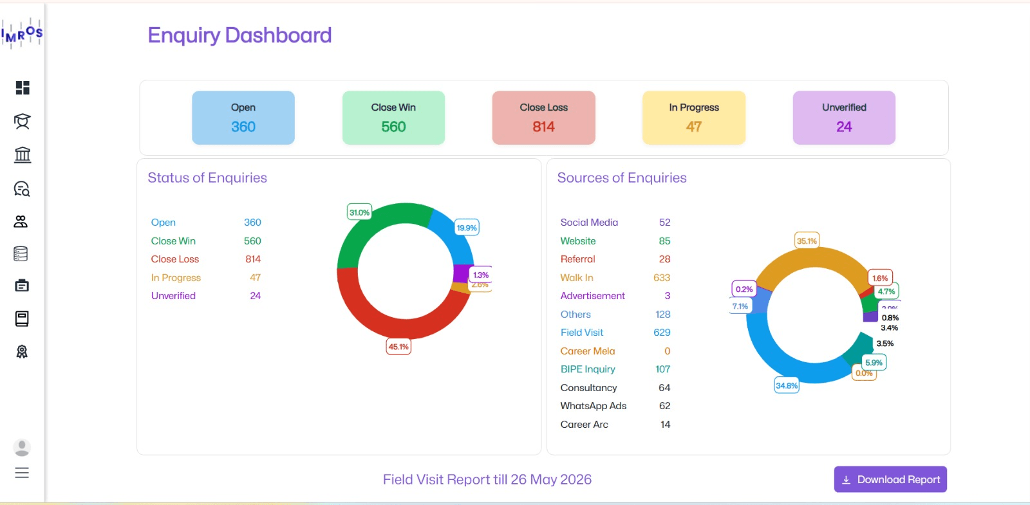The image size is (1030, 505).
Task: Toggle the hamburger menu at sidebar bottom
Action: pyautogui.click(x=22, y=473)
